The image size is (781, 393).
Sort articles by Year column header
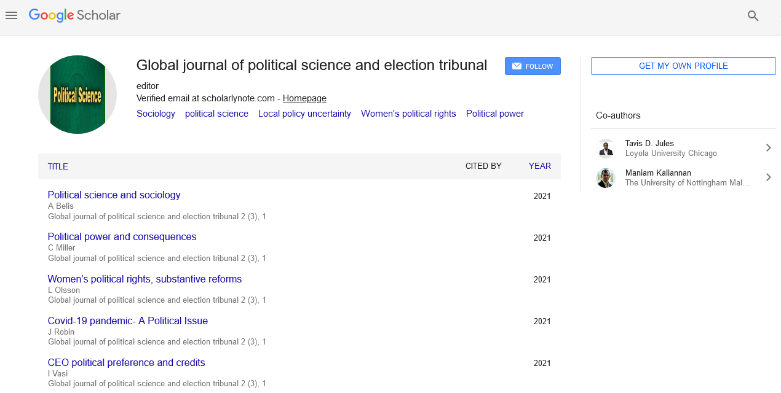click(540, 166)
